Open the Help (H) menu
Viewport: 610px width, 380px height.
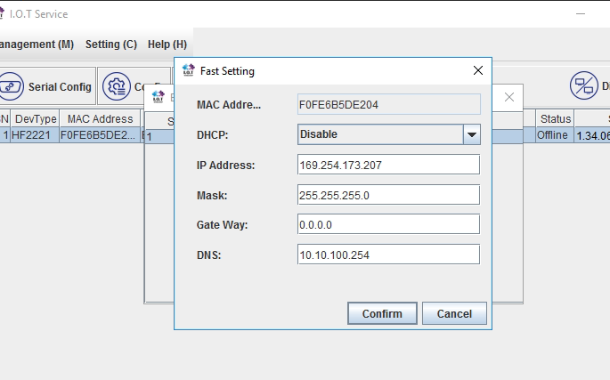tap(167, 44)
